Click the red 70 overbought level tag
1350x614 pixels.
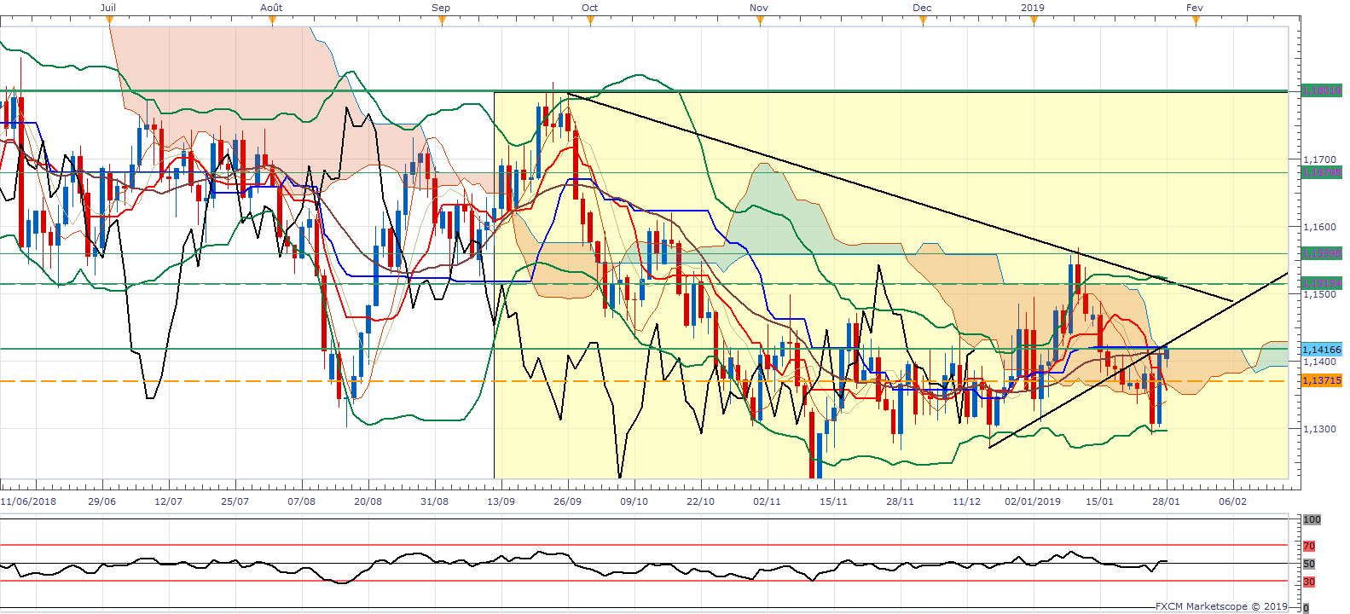click(x=1309, y=546)
